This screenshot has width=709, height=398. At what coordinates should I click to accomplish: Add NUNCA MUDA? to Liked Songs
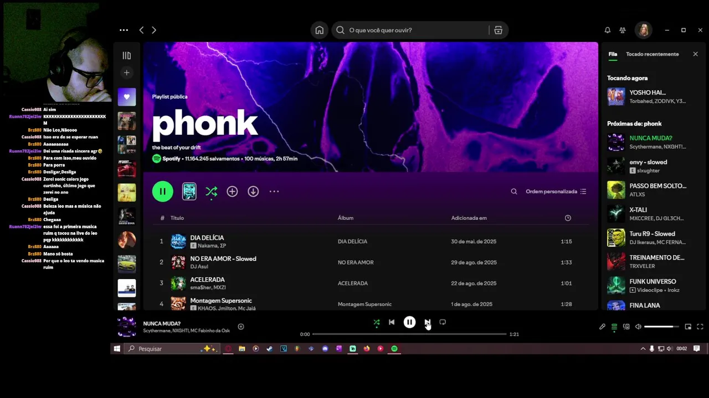click(241, 327)
